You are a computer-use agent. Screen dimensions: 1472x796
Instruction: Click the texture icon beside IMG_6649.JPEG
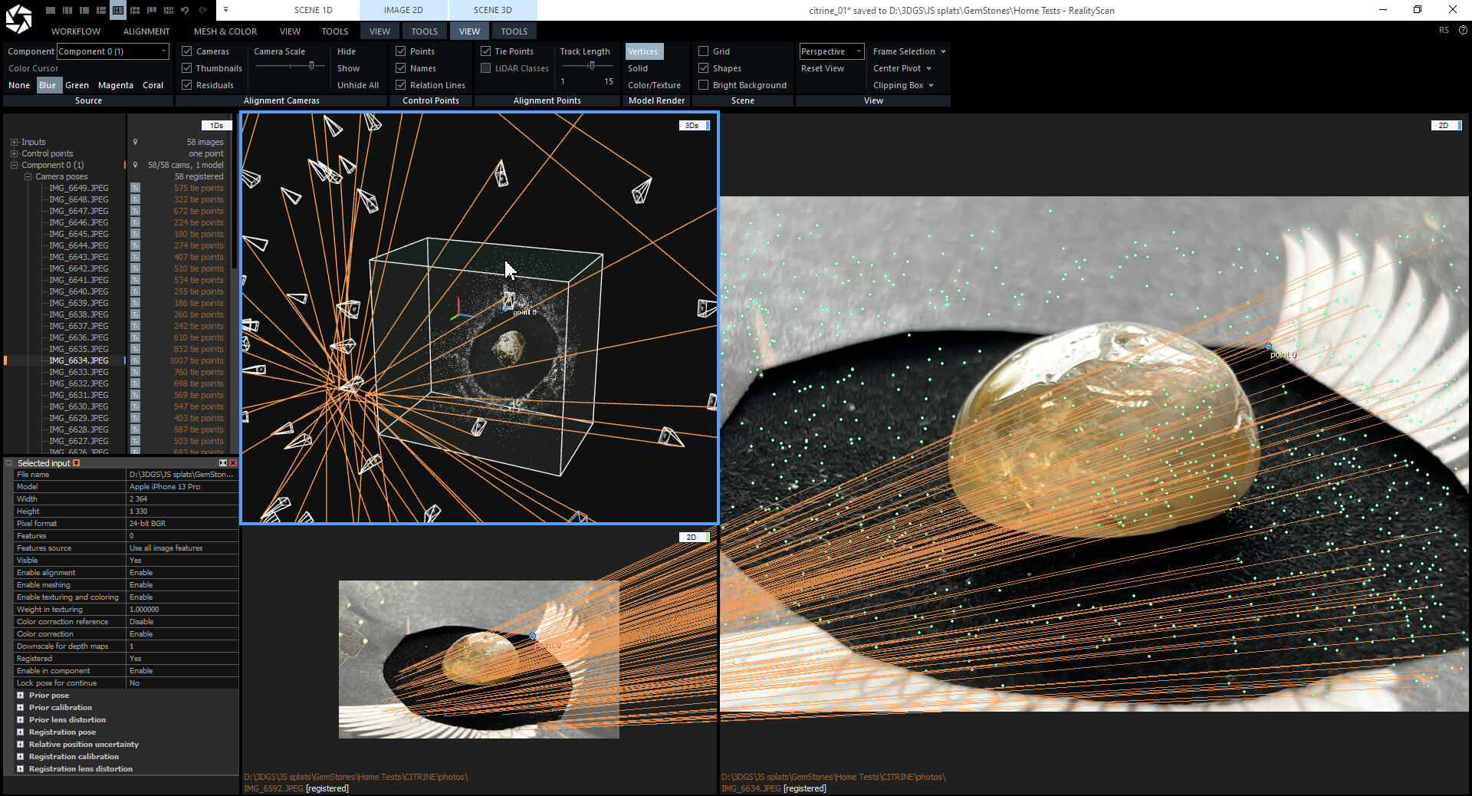135,188
